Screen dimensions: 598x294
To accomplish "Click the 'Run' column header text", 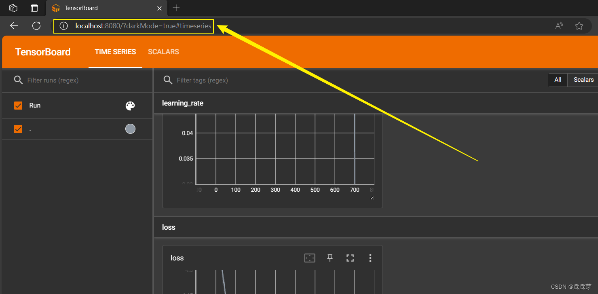I will pos(35,106).
